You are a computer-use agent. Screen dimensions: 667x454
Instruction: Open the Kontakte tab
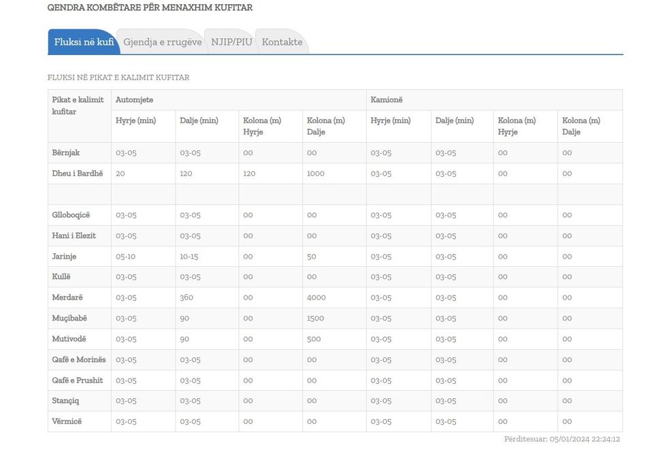pos(282,42)
